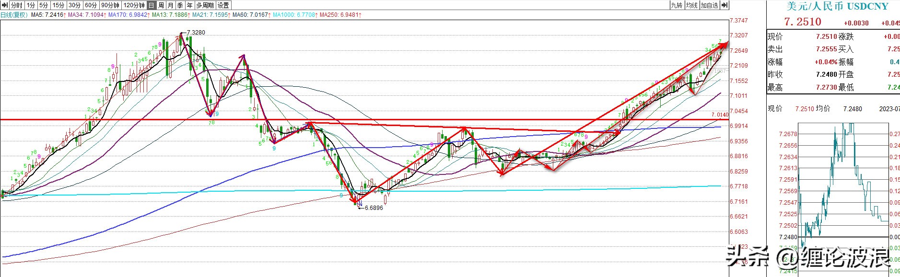Screen dimensions: 900x277
Task: Open the 设置 settings button
Action: pyautogui.click(x=223, y=5)
